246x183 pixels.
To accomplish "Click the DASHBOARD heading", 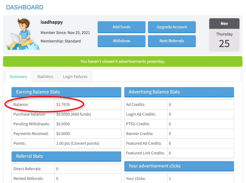I will coord(25,7).
